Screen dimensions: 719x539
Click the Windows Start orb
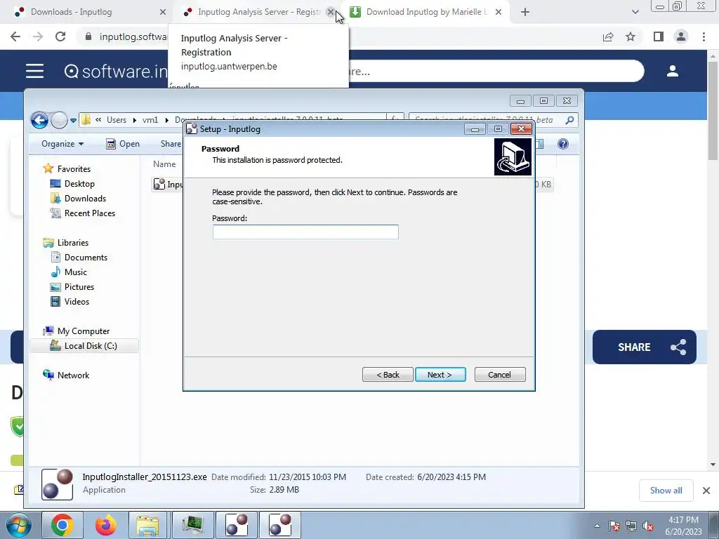pyautogui.click(x=19, y=525)
